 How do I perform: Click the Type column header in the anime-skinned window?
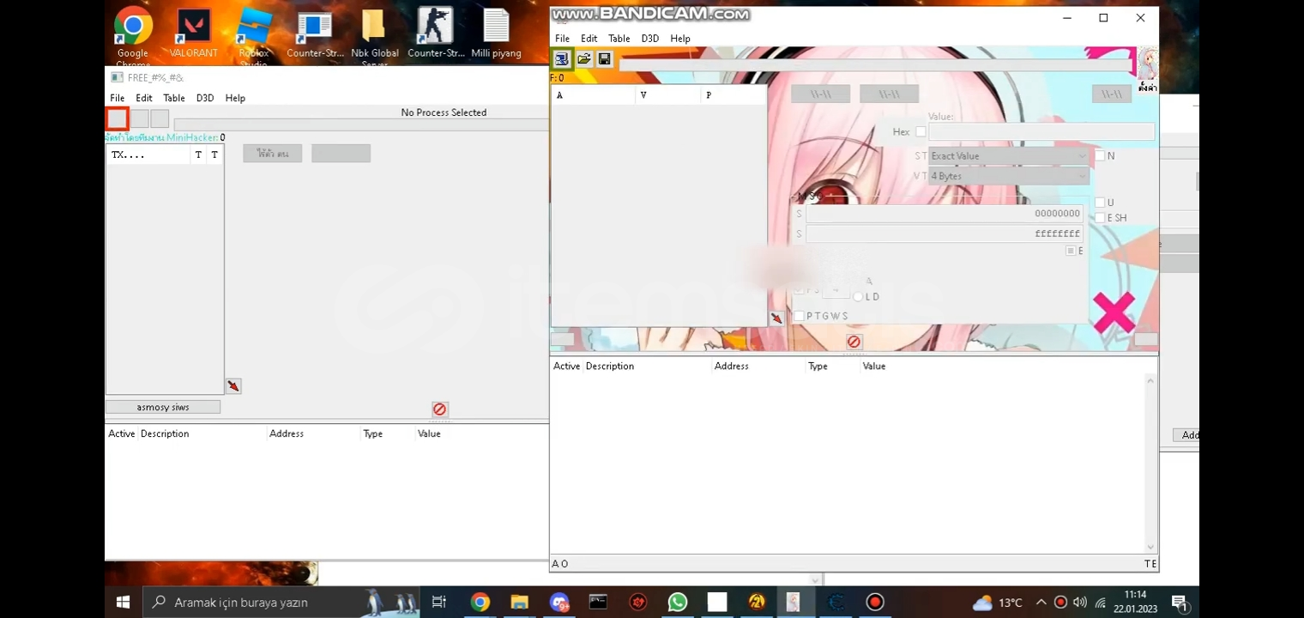tap(818, 366)
